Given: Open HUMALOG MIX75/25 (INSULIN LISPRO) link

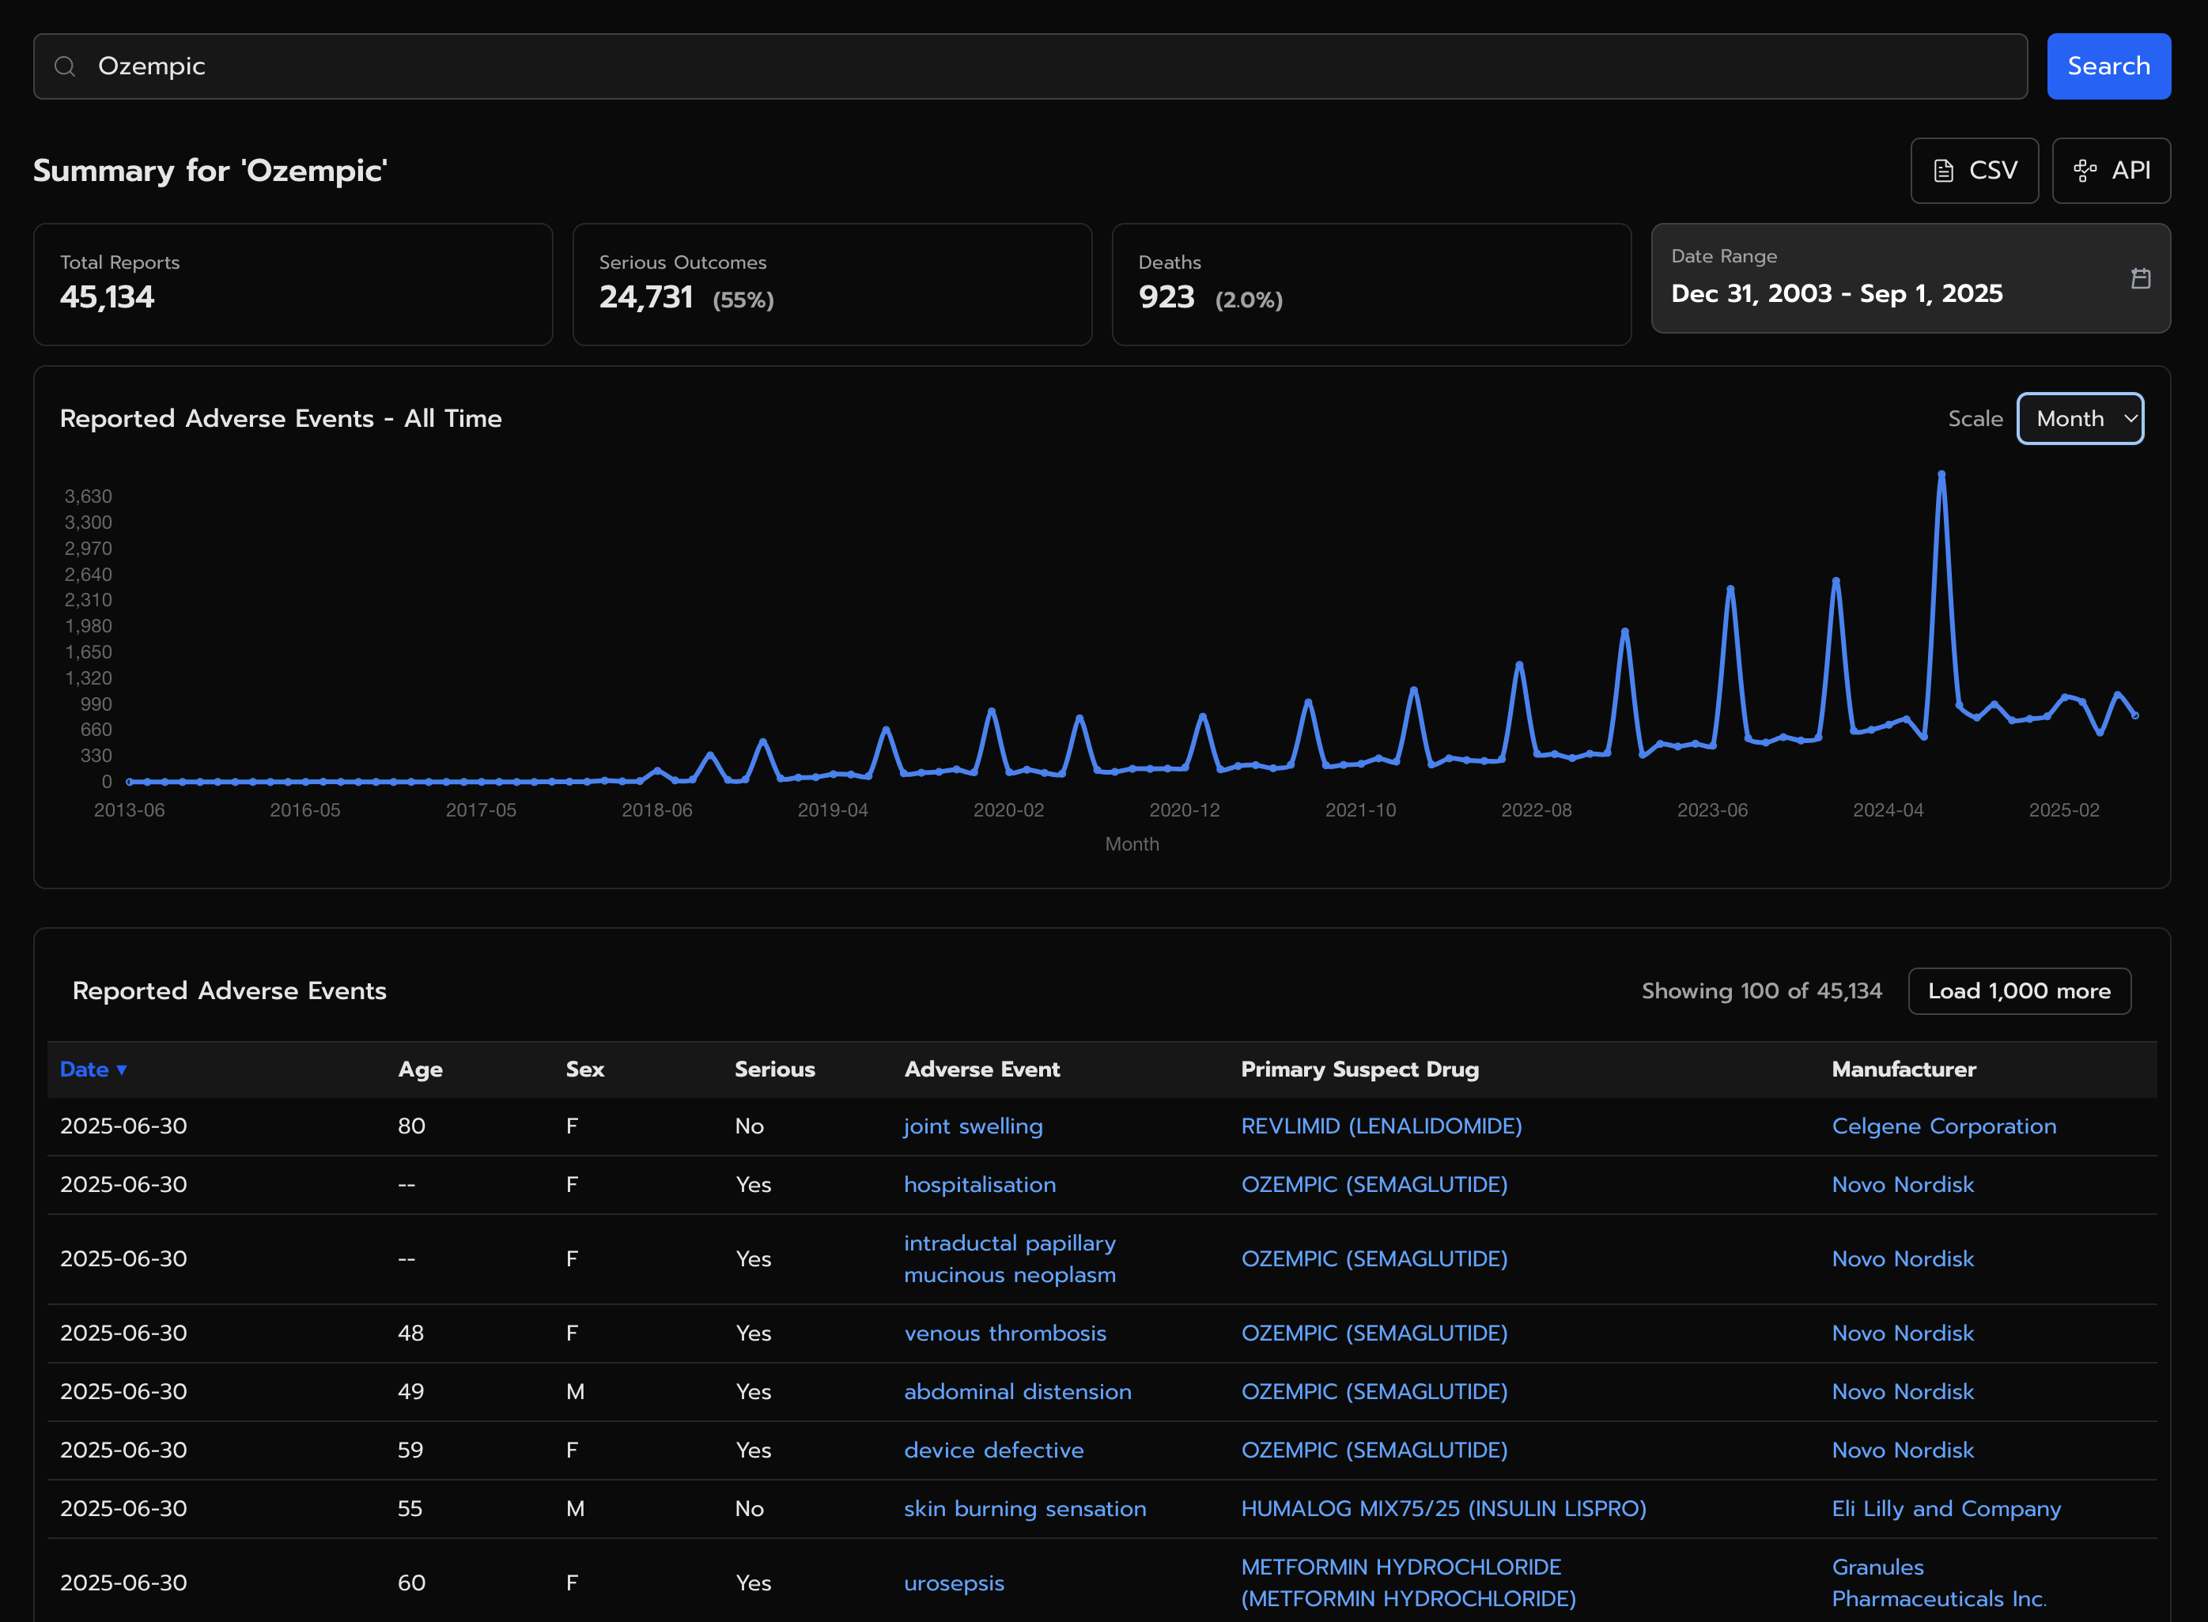Looking at the screenshot, I should [x=1442, y=1509].
